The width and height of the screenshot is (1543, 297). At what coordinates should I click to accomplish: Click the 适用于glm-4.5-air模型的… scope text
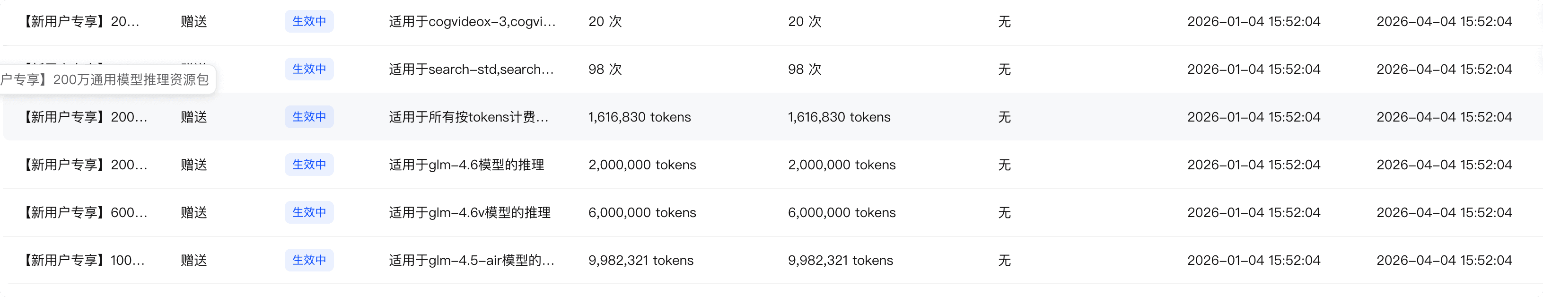(x=472, y=261)
